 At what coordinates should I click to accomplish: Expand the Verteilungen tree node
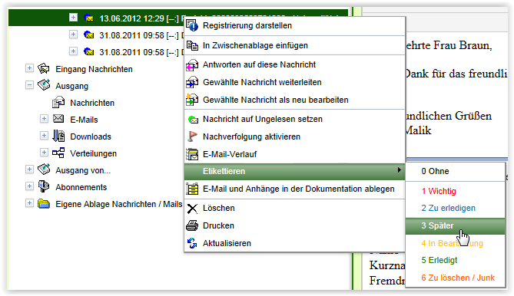point(44,153)
